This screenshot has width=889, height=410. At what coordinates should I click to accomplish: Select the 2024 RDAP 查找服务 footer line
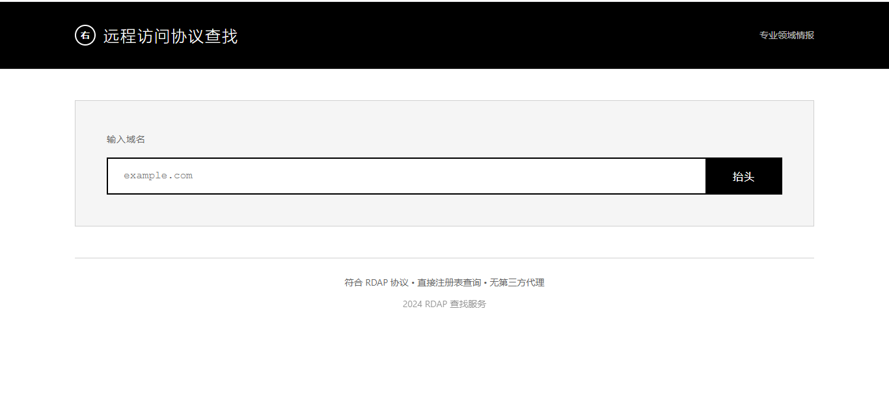pyautogui.click(x=444, y=303)
